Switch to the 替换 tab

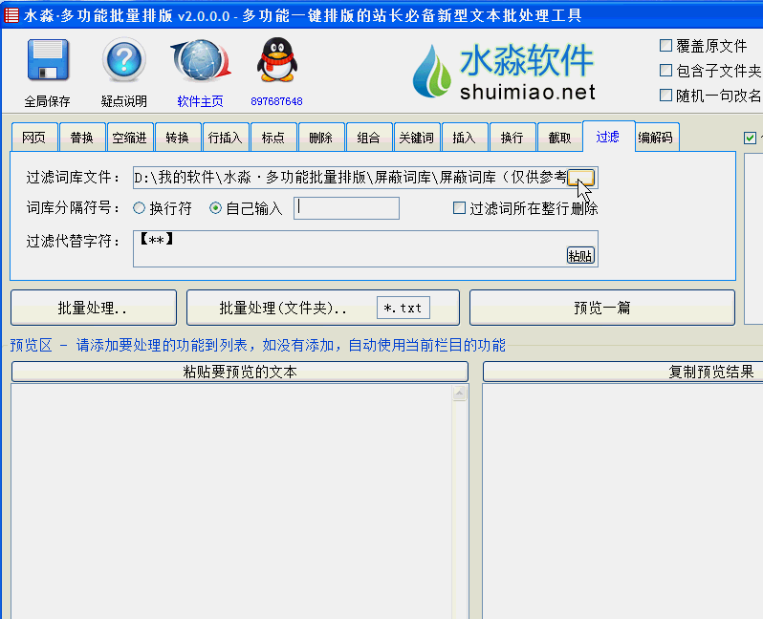pos(82,138)
